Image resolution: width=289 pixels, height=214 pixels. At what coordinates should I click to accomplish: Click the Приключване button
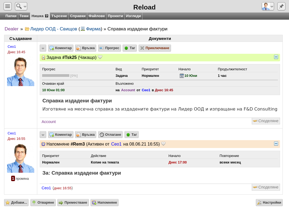click(x=155, y=48)
